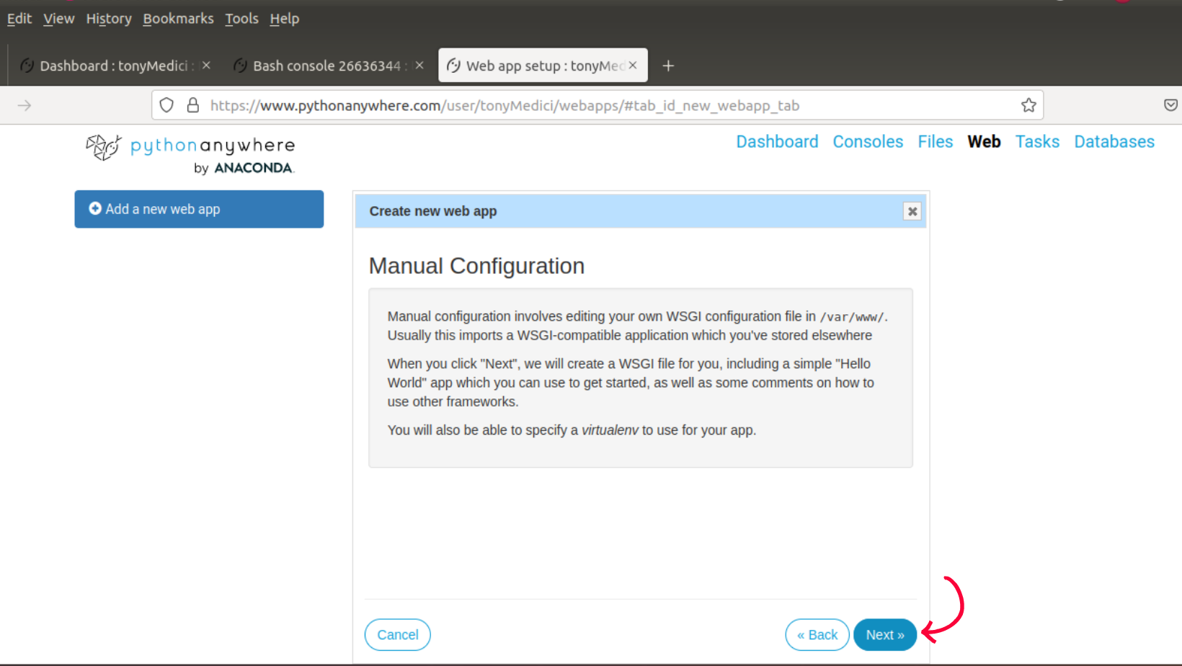Viewport: 1182px width, 666px height.
Task: Open the History menu
Action: click(x=109, y=19)
